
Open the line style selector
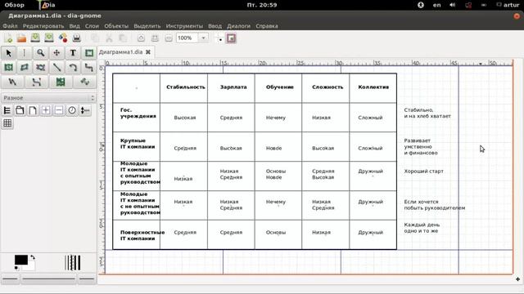point(49,279)
